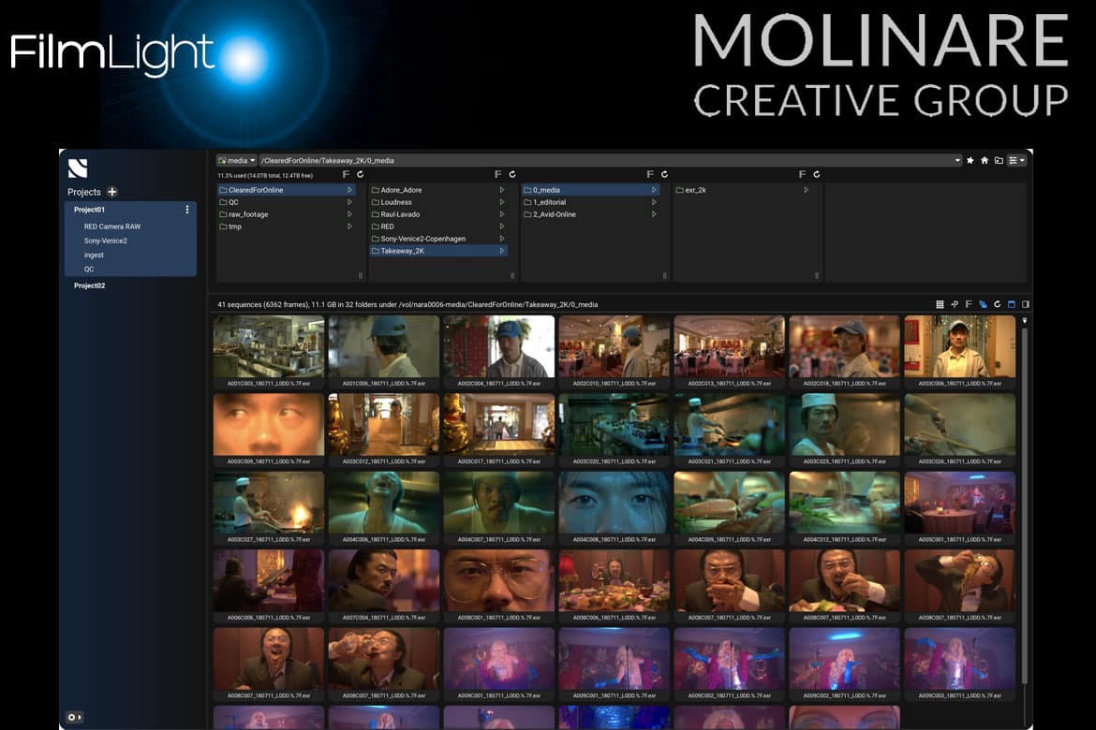This screenshot has height=730, width=1096.
Task: Click the filter F icon in sequence toolbar
Action: pyautogui.click(x=968, y=304)
